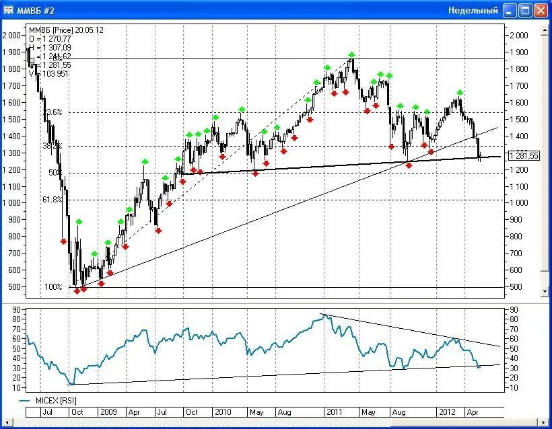
Task: Select the 61.8% Fibonacci level label
Action: coord(53,200)
